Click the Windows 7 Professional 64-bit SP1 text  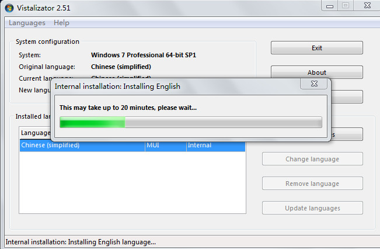click(x=144, y=55)
